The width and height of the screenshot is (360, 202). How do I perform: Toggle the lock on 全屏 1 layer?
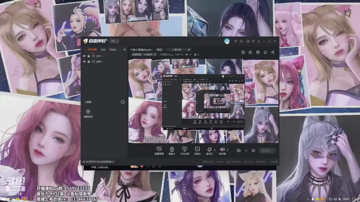point(89,61)
